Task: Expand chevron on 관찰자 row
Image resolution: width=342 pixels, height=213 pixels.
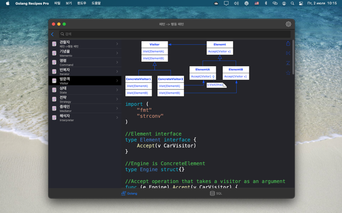Action: tap(117, 44)
